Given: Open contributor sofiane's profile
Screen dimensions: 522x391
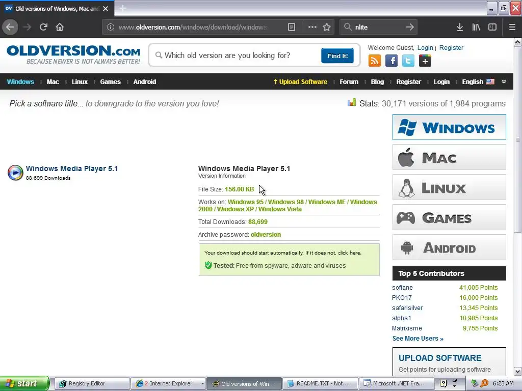Looking at the screenshot, I should point(402,288).
